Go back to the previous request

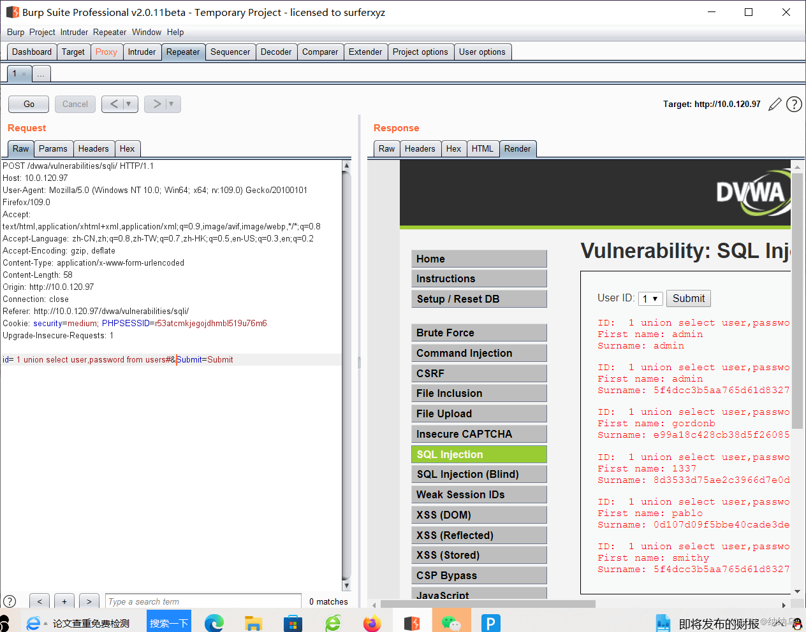[114, 104]
